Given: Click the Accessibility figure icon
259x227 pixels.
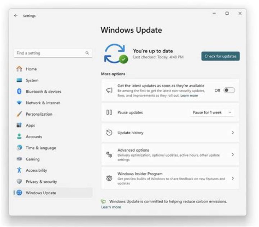Looking at the screenshot, I should coord(19,170).
